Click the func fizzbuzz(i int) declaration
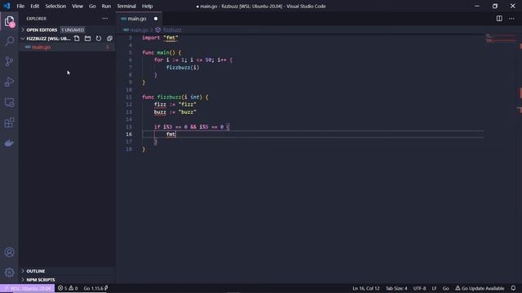Screen dimensions: 522x293 pyautogui.click(x=175, y=97)
